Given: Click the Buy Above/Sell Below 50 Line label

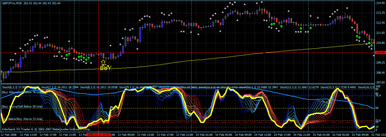Looking at the screenshot, I should click(x=22, y=107).
